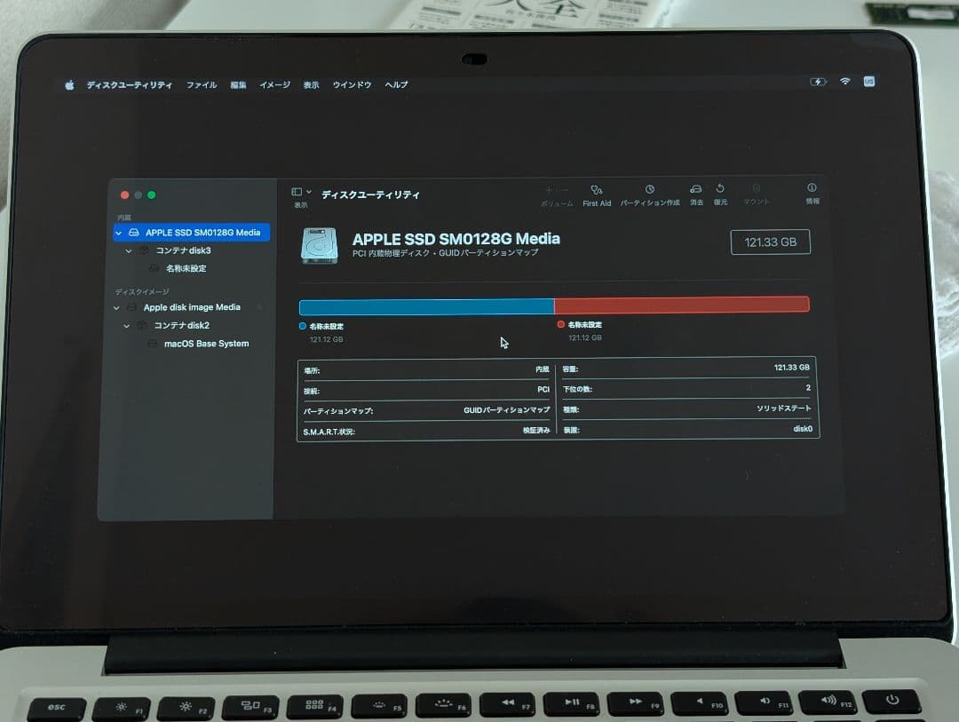Viewport: 959px width, 722px height.
Task: Click the blue partition segment in the bar
Action: pyautogui.click(x=426, y=305)
